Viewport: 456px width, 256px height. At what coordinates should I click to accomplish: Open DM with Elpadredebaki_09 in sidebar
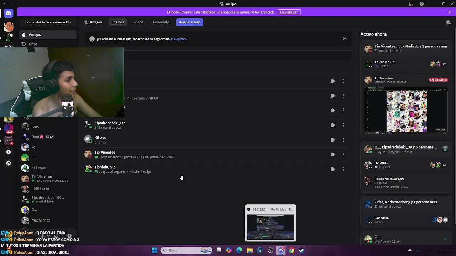(x=48, y=199)
